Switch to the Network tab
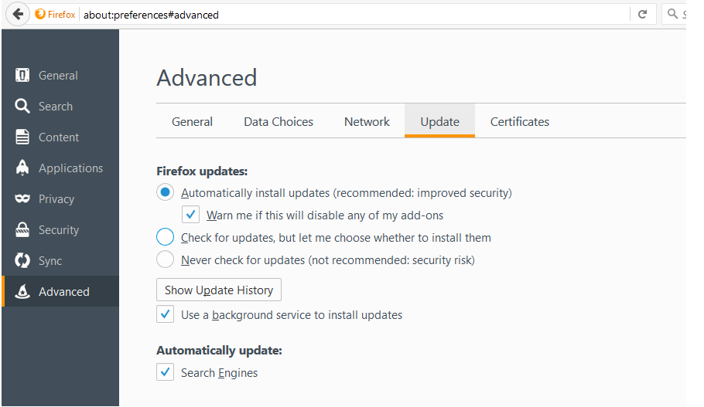 tap(367, 121)
